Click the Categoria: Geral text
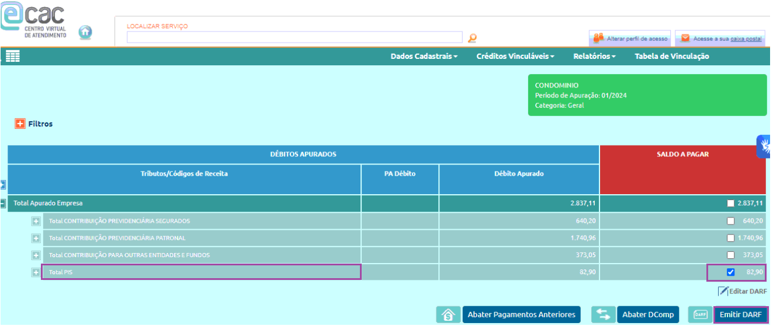The width and height of the screenshot is (773, 326). [x=559, y=106]
